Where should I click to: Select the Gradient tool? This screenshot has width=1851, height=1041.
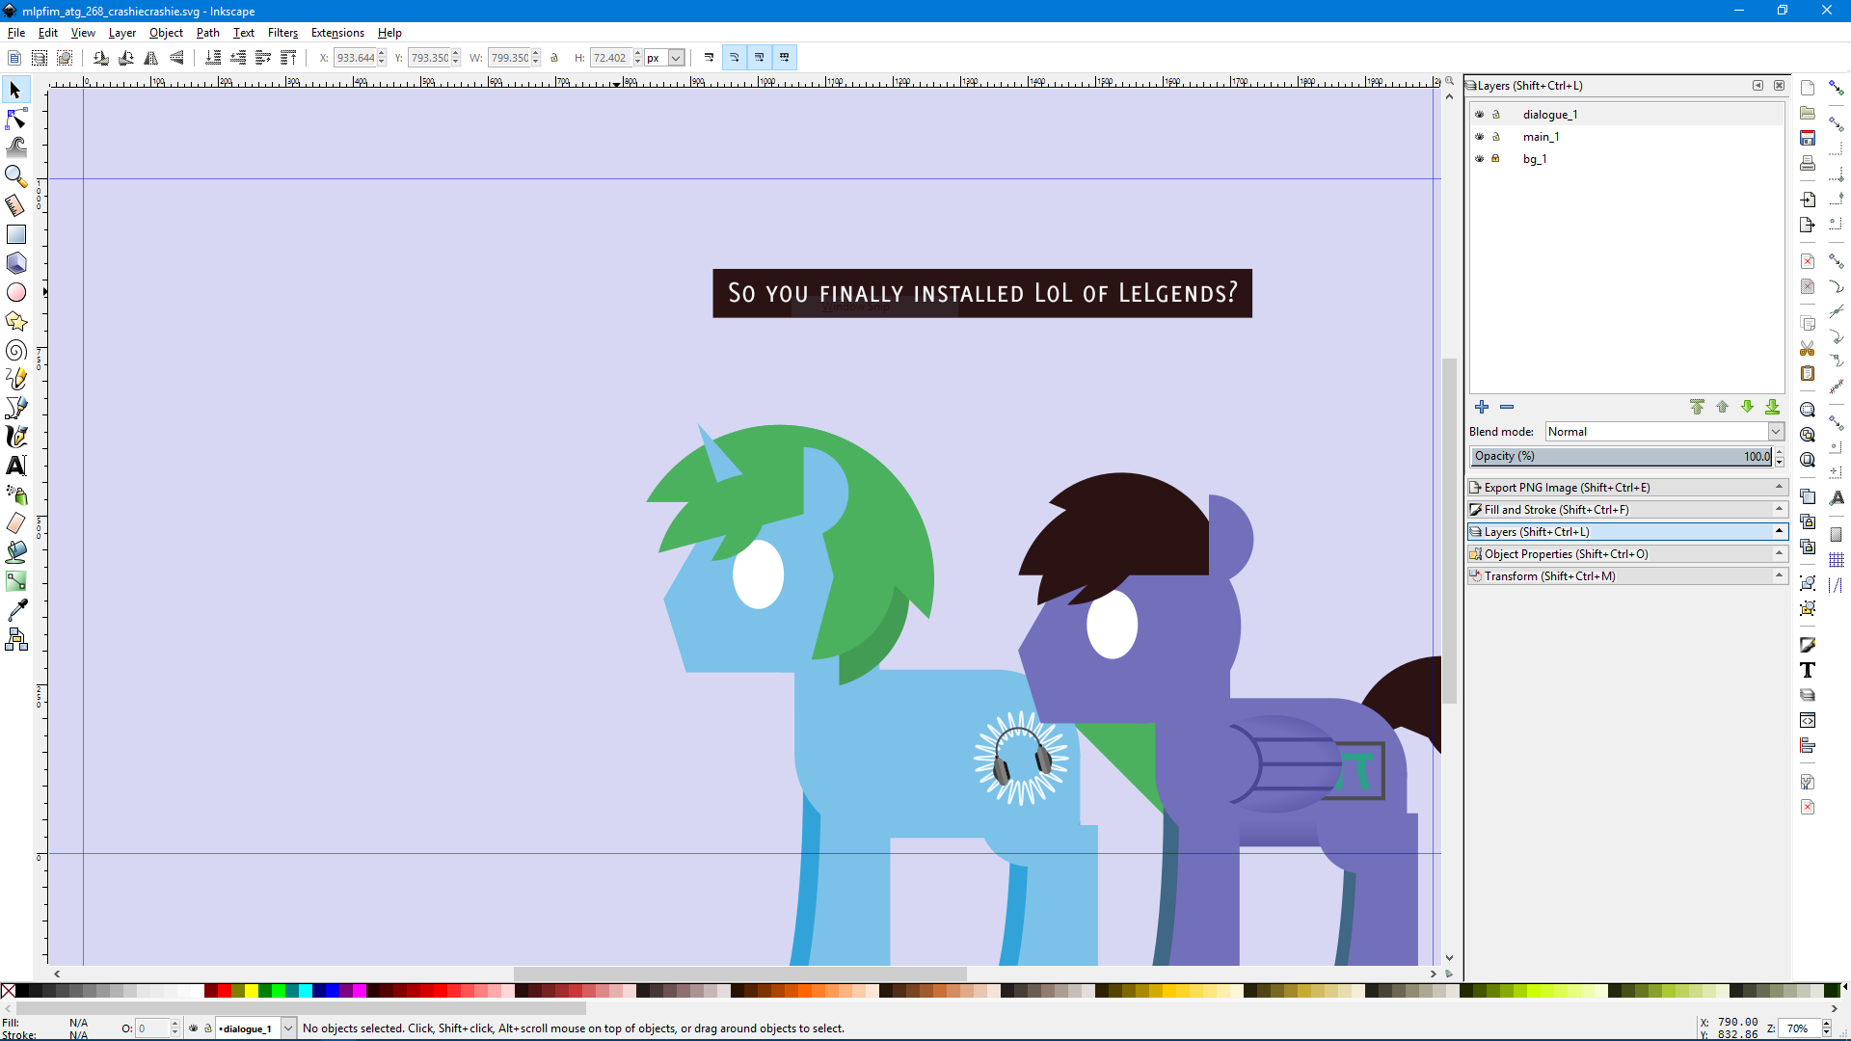pos(16,581)
